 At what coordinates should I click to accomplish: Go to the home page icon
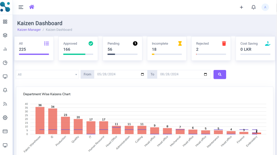tap(32, 7)
